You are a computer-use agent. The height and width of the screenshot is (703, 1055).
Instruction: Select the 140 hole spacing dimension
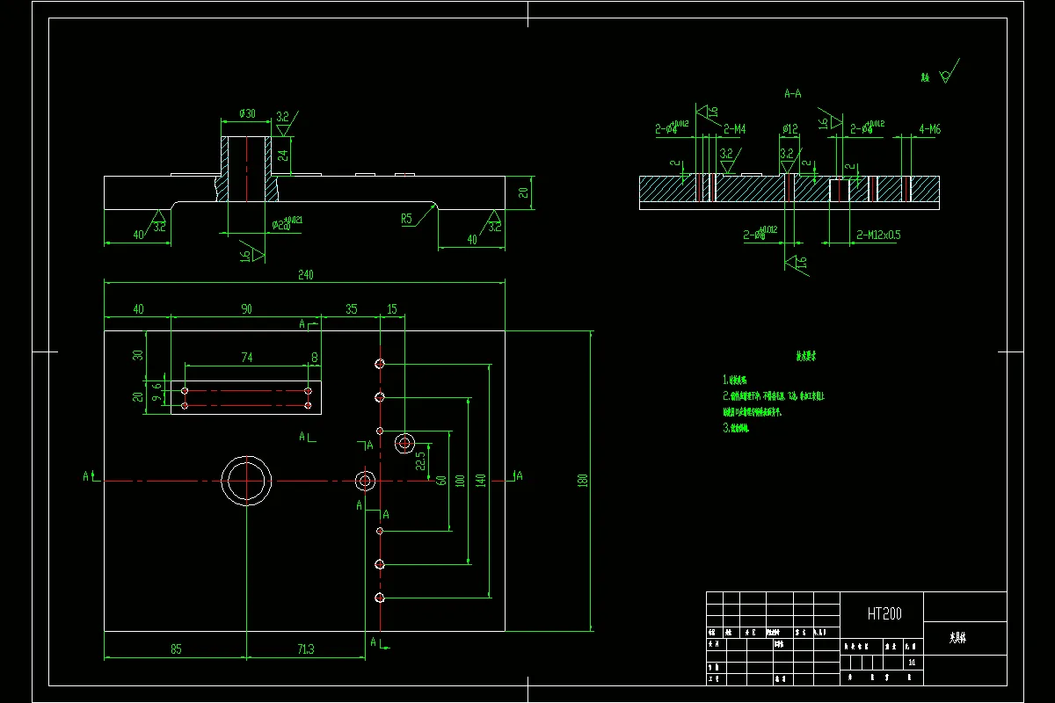point(480,481)
